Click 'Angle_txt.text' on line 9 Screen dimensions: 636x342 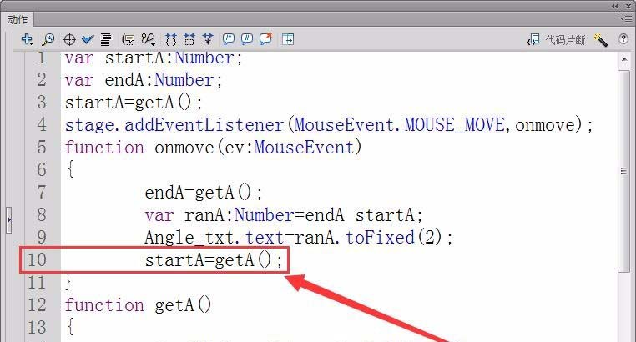click(x=214, y=238)
